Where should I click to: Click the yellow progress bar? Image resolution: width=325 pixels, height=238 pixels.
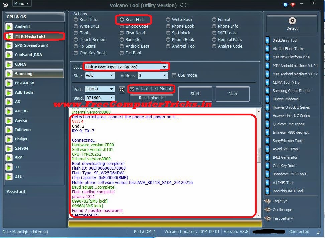[165, 224]
